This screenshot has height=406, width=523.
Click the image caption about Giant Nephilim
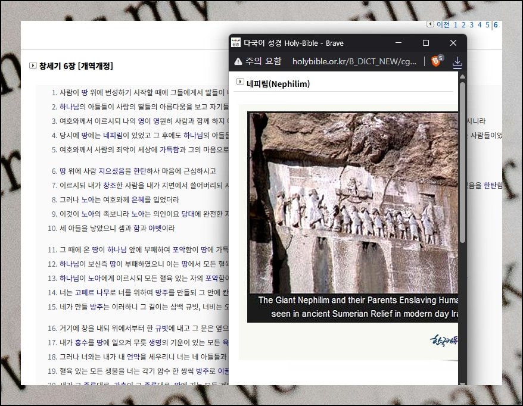pos(358,307)
